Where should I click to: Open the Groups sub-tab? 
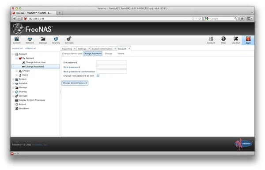coord(109,53)
